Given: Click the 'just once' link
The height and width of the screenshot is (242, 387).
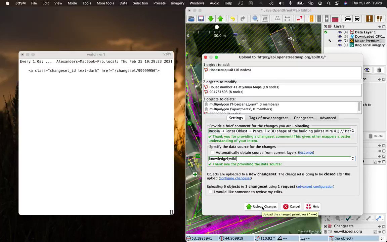Looking at the screenshot, I should (x=306, y=153).
